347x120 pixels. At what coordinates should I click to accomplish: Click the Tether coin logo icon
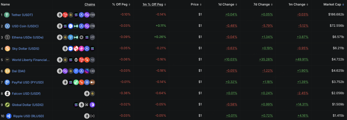[7, 15]
